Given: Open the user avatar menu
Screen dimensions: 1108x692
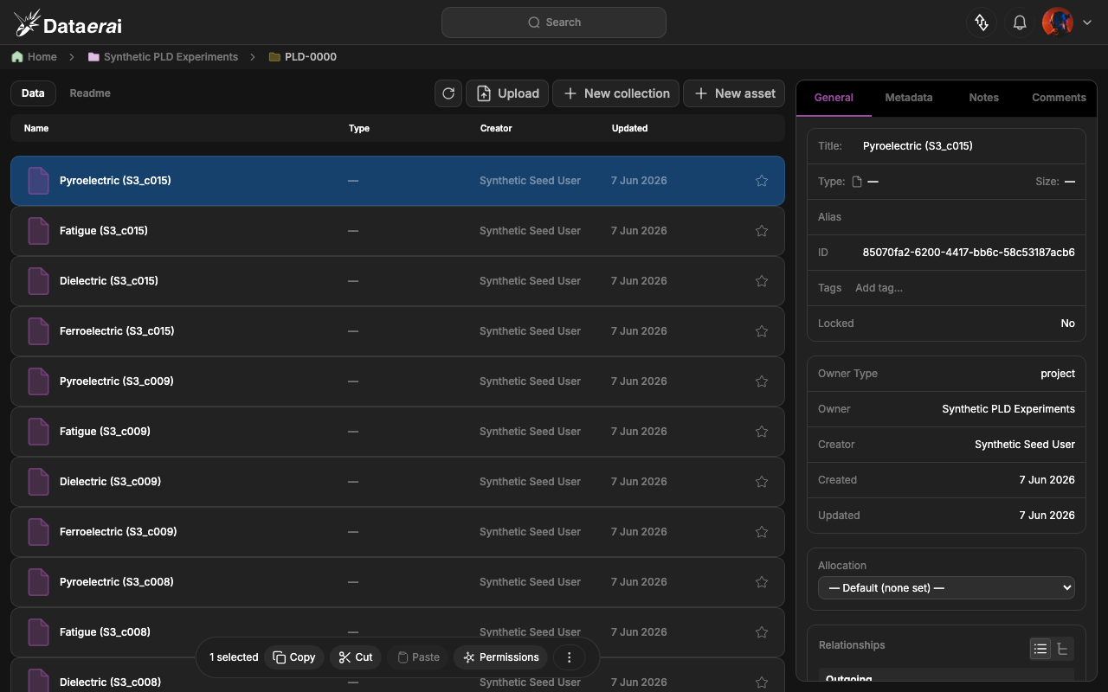Looking at the screenshot, I should point(1058,22).
